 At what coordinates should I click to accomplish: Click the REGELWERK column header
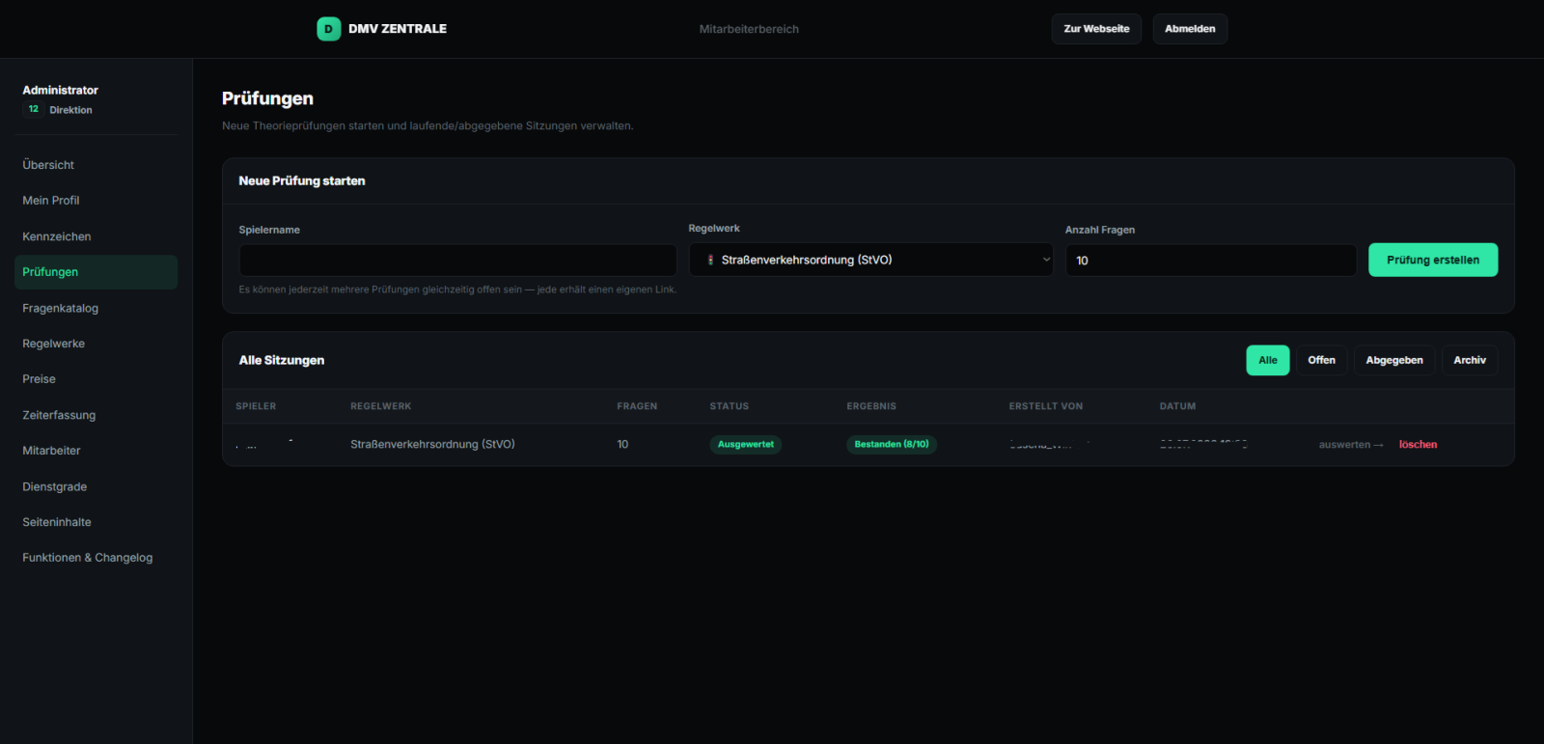point(381,406)
